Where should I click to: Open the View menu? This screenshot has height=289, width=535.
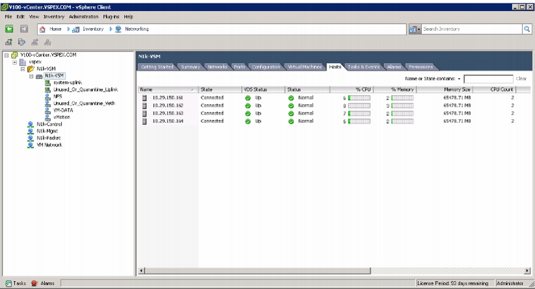click(x=34, y=16)
